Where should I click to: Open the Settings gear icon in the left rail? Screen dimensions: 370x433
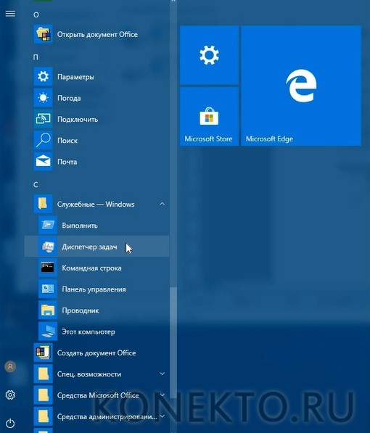[x=10, y=395]
